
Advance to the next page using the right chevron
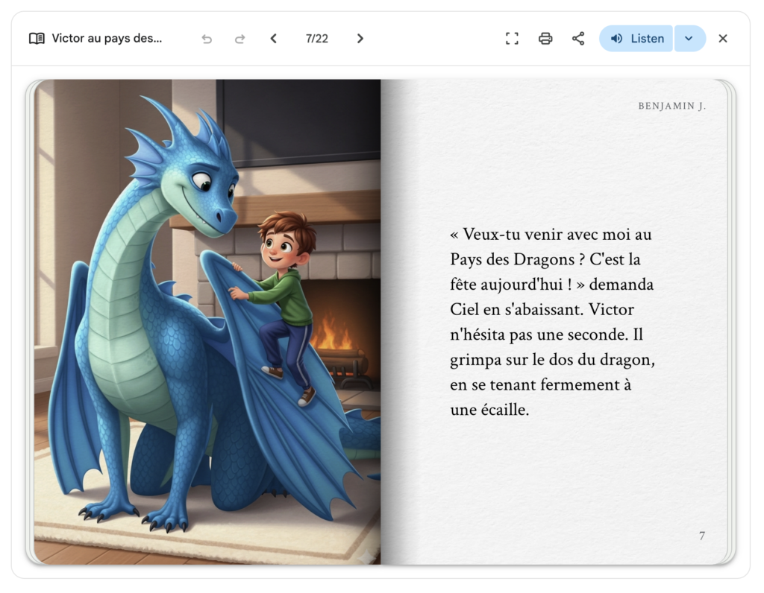360,39
